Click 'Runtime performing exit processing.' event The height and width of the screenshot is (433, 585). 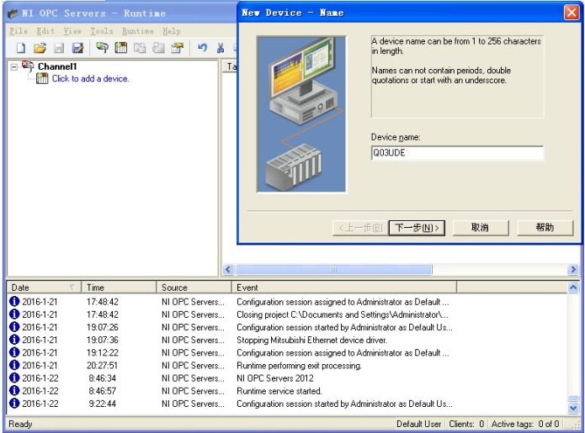[299, 366]
